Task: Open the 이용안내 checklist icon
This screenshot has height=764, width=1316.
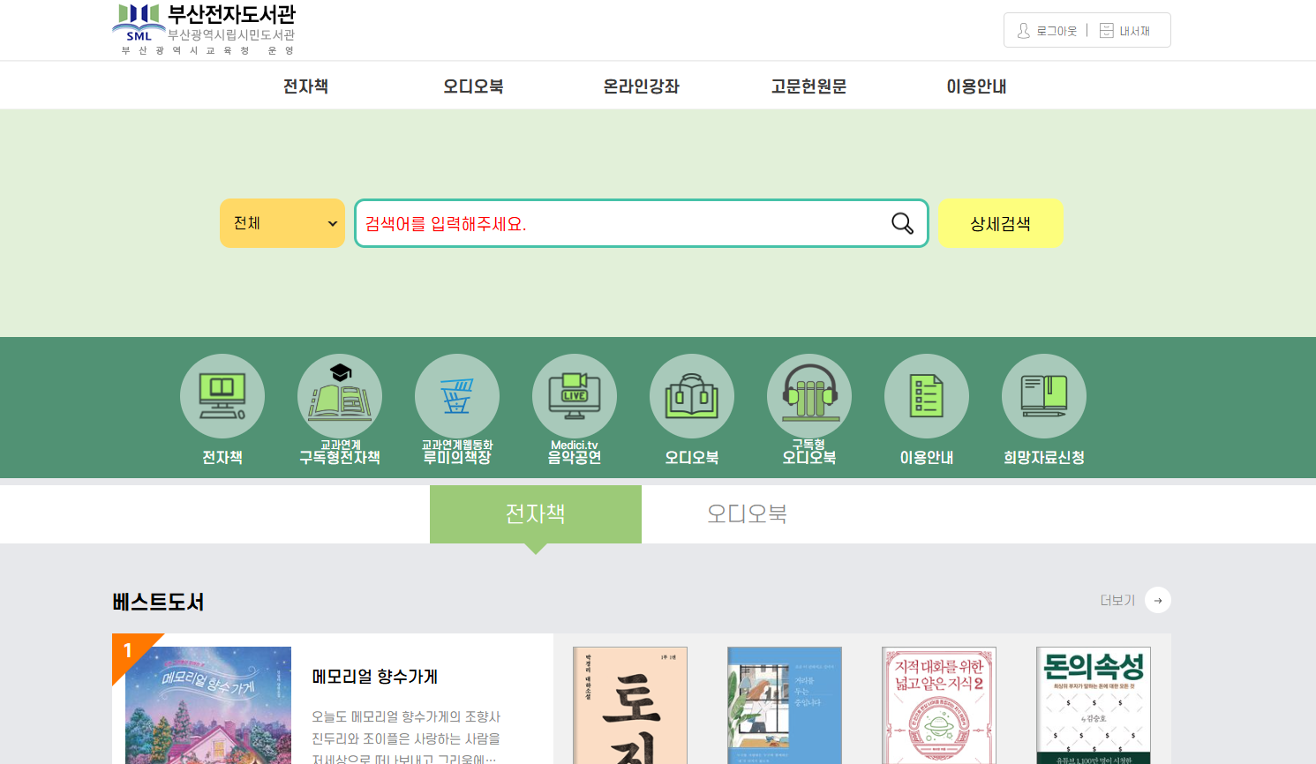Action: click(x=927, y=396)
